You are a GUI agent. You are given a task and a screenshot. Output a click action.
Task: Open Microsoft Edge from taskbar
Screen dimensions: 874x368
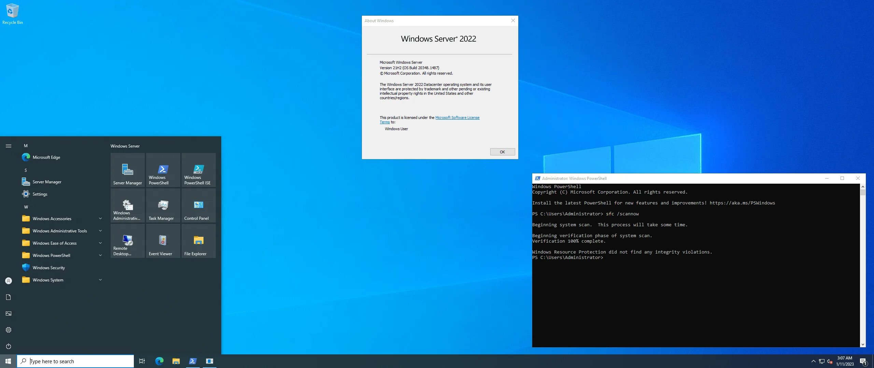[159, 361]
